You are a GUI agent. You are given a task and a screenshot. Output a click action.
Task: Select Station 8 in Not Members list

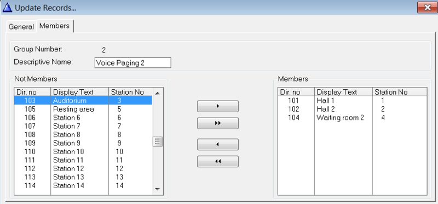(83, 135)
